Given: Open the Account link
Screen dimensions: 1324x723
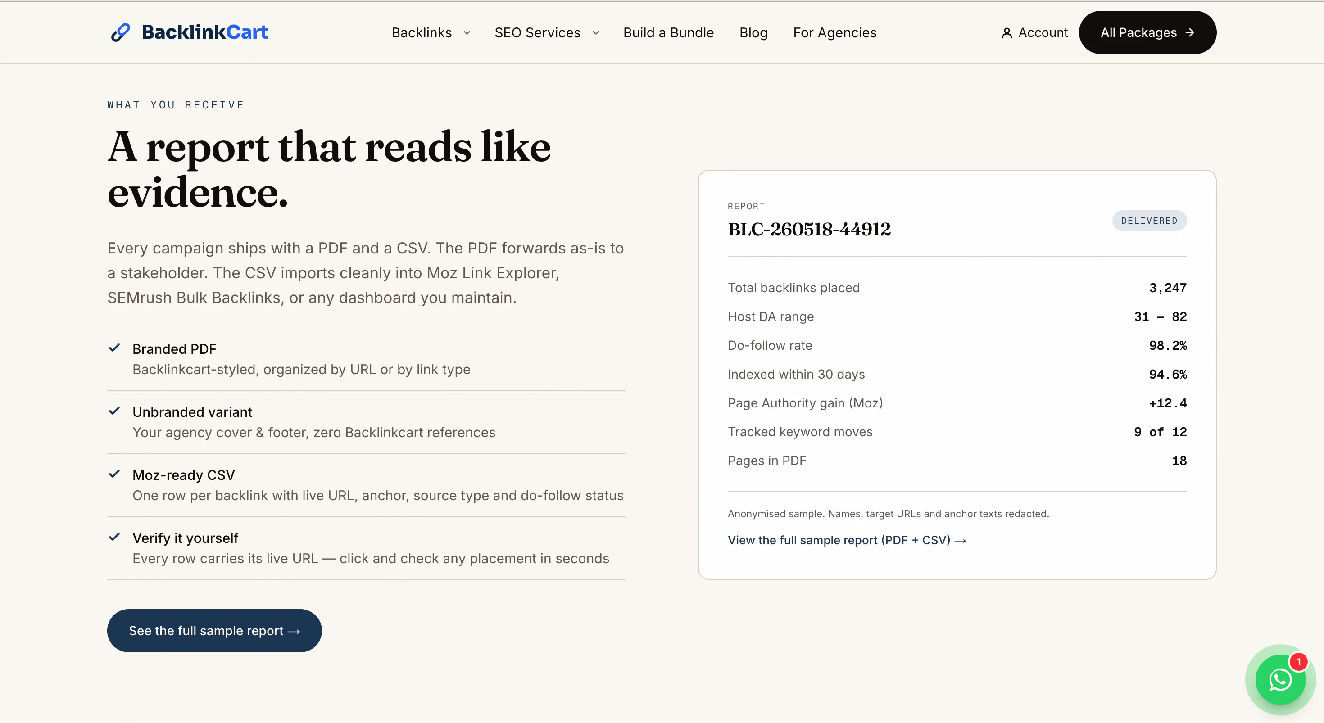Looking at the screenshot, I should 1034,32.
